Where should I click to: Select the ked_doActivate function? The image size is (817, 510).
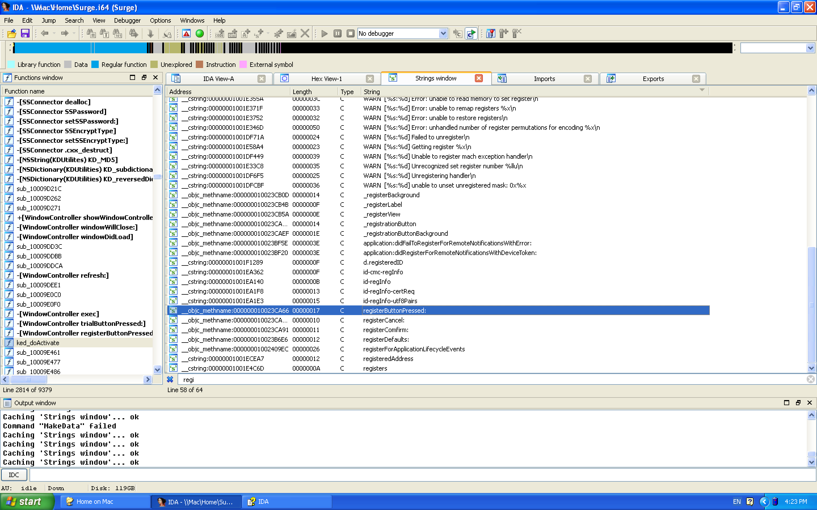(38, 342)
